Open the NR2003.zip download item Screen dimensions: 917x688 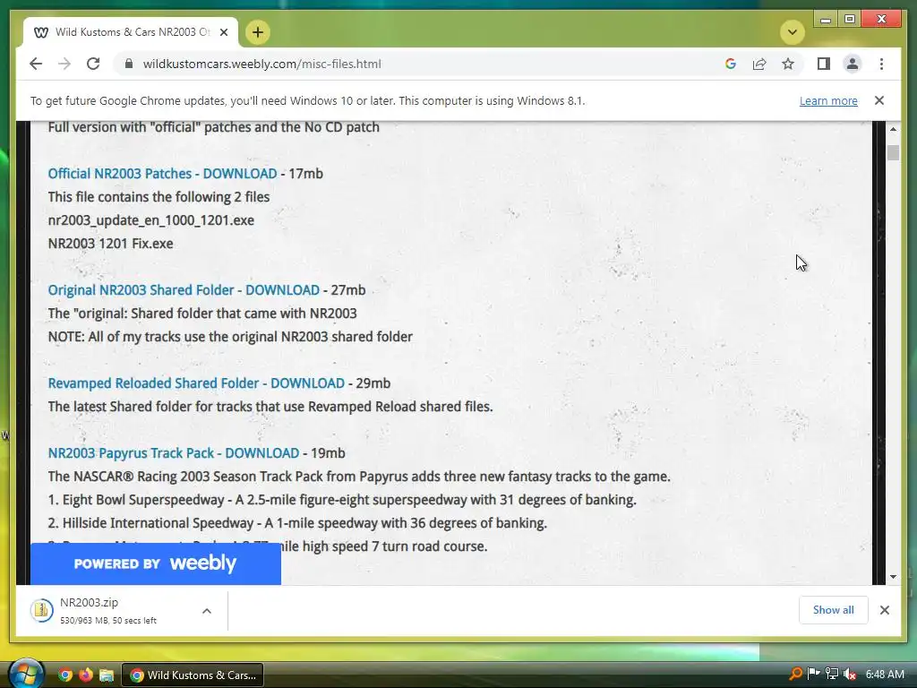click(108, 610)
